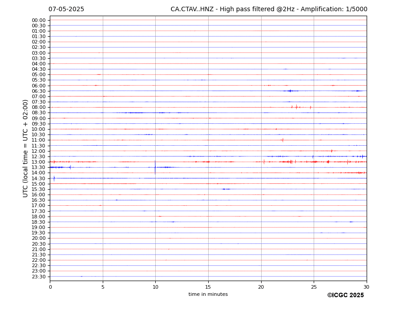Click the 15:30 row time label
Image resolution: width=416 pixels, height=312 pixels.
click(39, 189)
